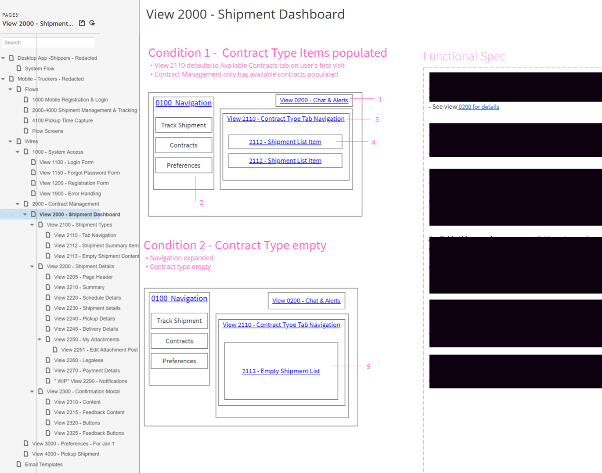This screenshot has height=473, width=602.
Task: Click Track Shipment box in Condition 1
Action: (184, 125)
